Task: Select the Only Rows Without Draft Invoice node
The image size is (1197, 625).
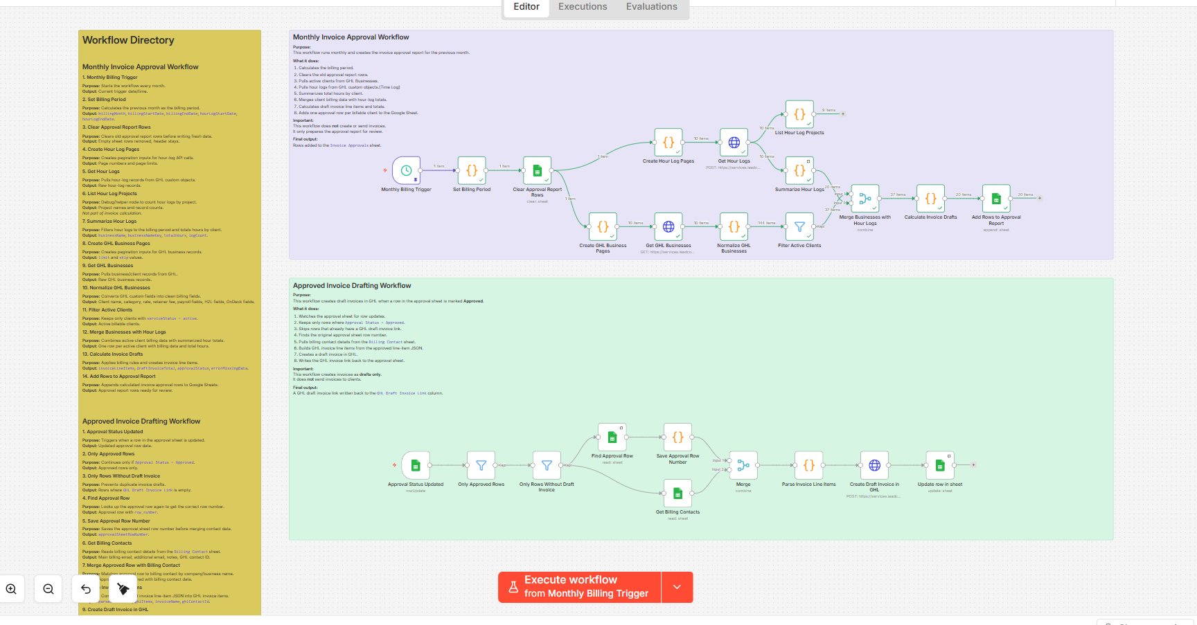Action: click(x=547, y=465)
